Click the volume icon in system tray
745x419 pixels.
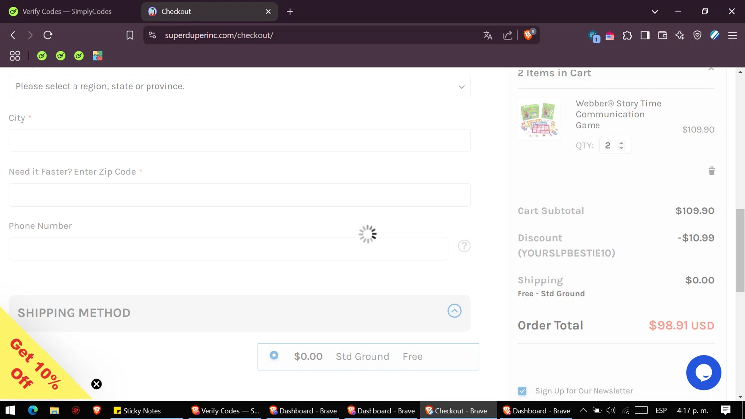coord(611,411)
